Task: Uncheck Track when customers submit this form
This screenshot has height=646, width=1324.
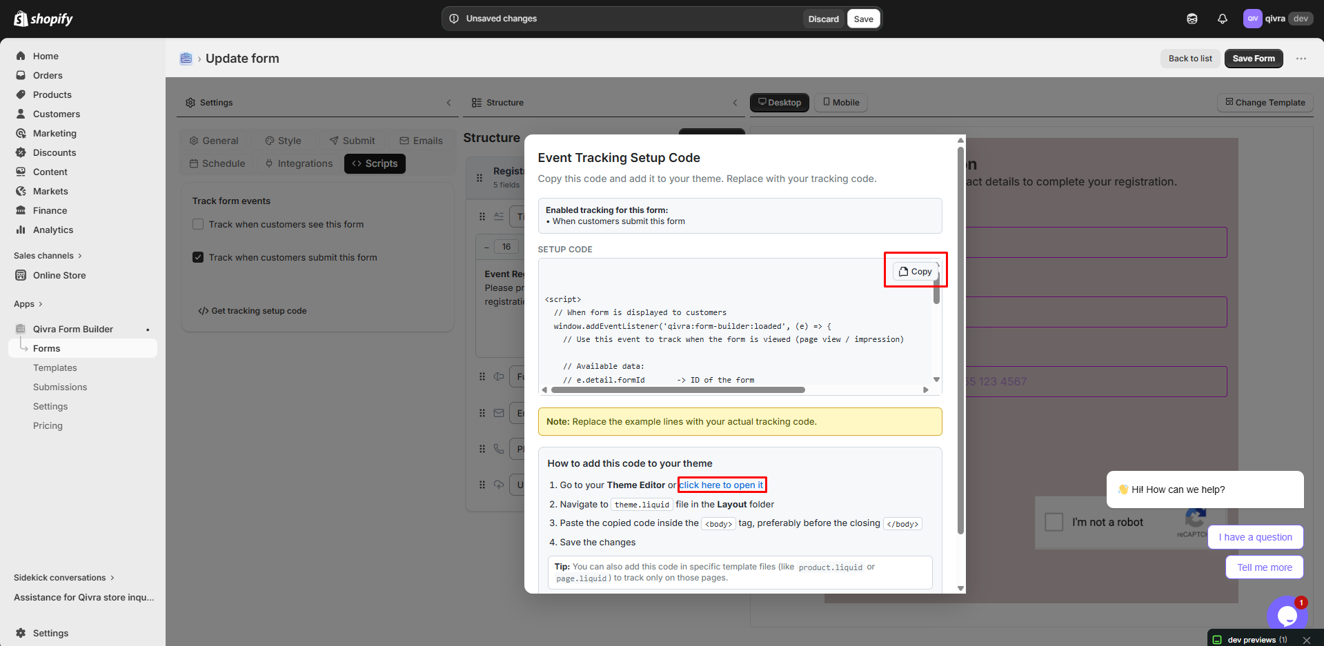Action: click(198, 257)
